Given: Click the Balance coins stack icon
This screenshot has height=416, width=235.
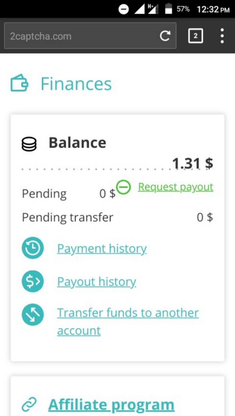Looking at the screenshot, I should [29, 144].
